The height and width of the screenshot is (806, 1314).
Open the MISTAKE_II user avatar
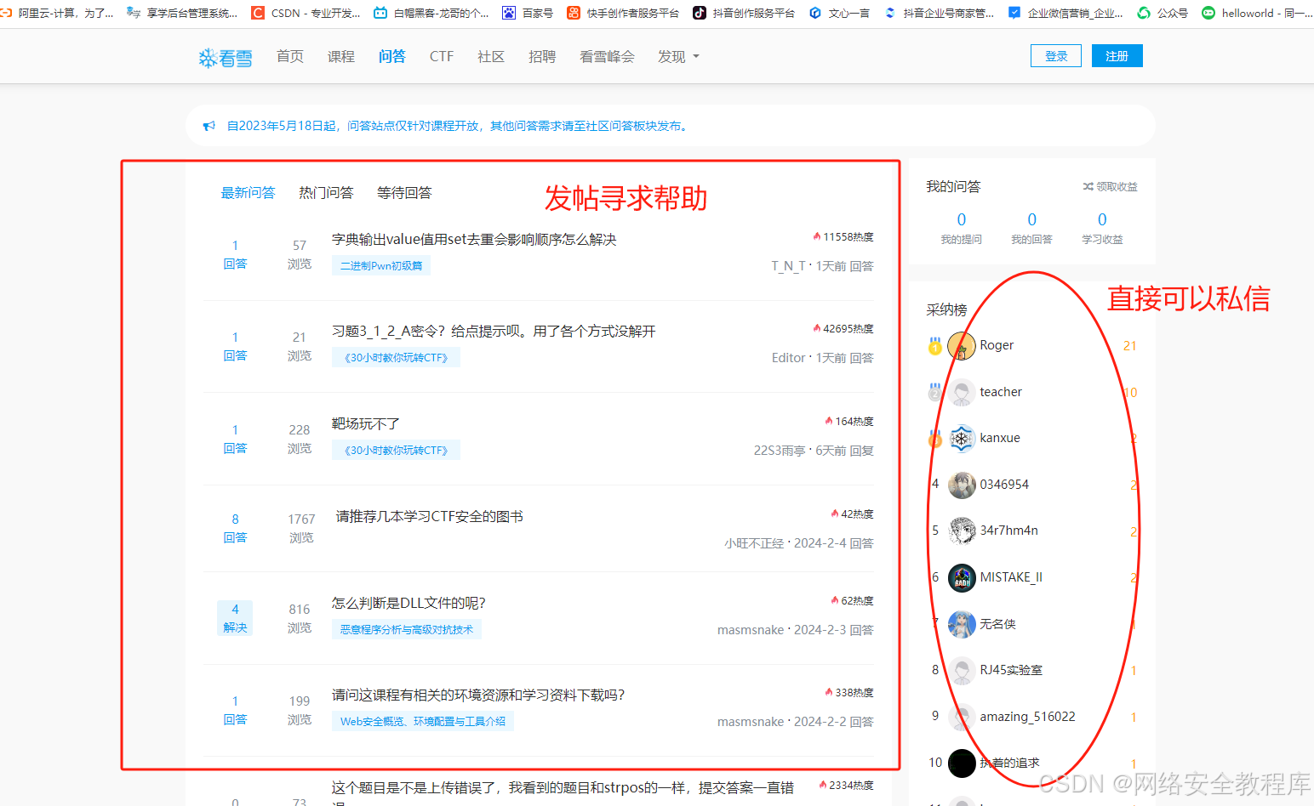[x=962, y=577]
